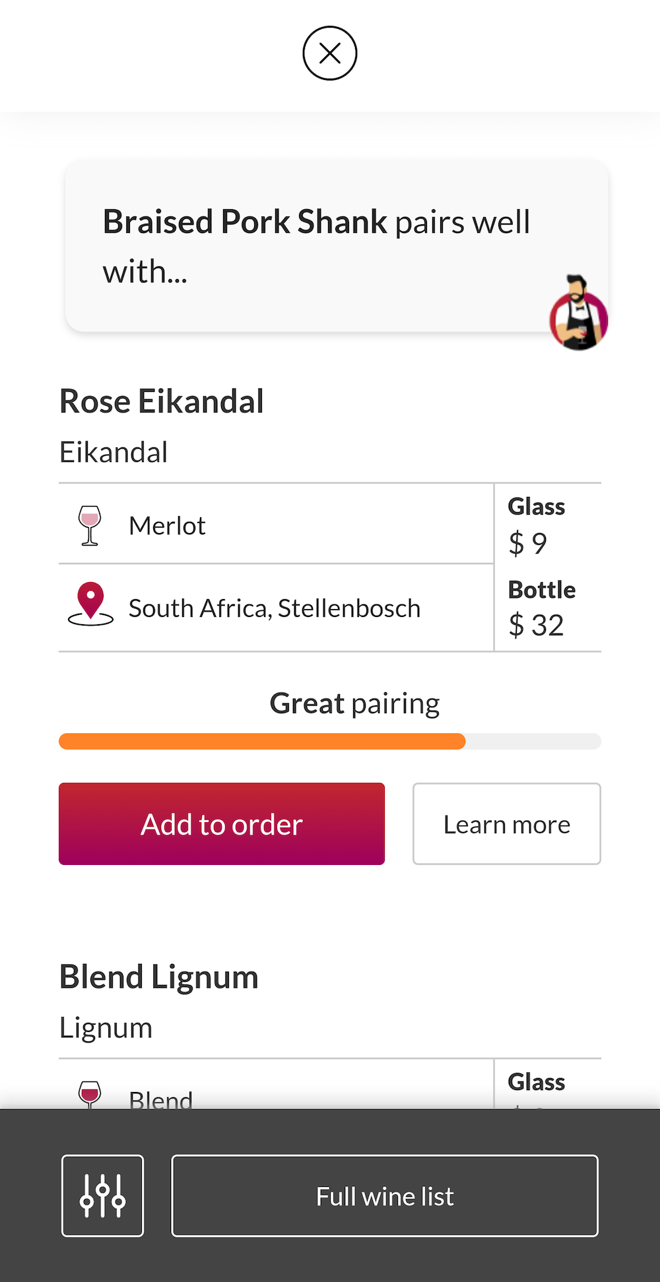
Task: Tap the sommelier avatar icon
Action: pyautogui.click(x=578, y=314)
